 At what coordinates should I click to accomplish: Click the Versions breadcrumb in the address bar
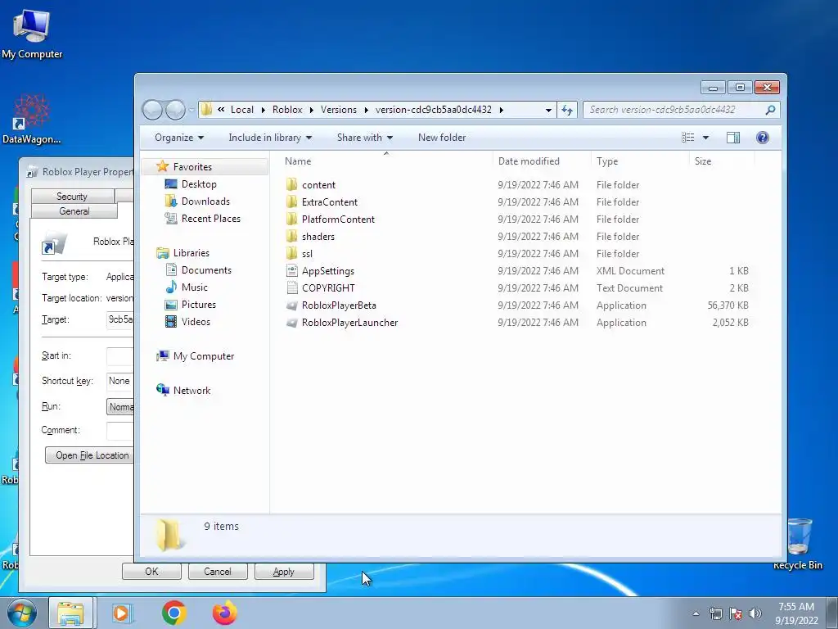[338, 110]
